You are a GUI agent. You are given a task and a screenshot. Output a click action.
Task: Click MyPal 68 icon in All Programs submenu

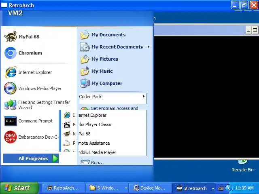point(67,134)
